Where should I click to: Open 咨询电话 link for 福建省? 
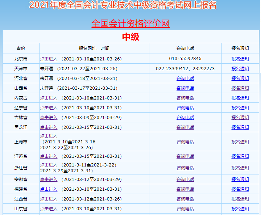pos(185,189)
